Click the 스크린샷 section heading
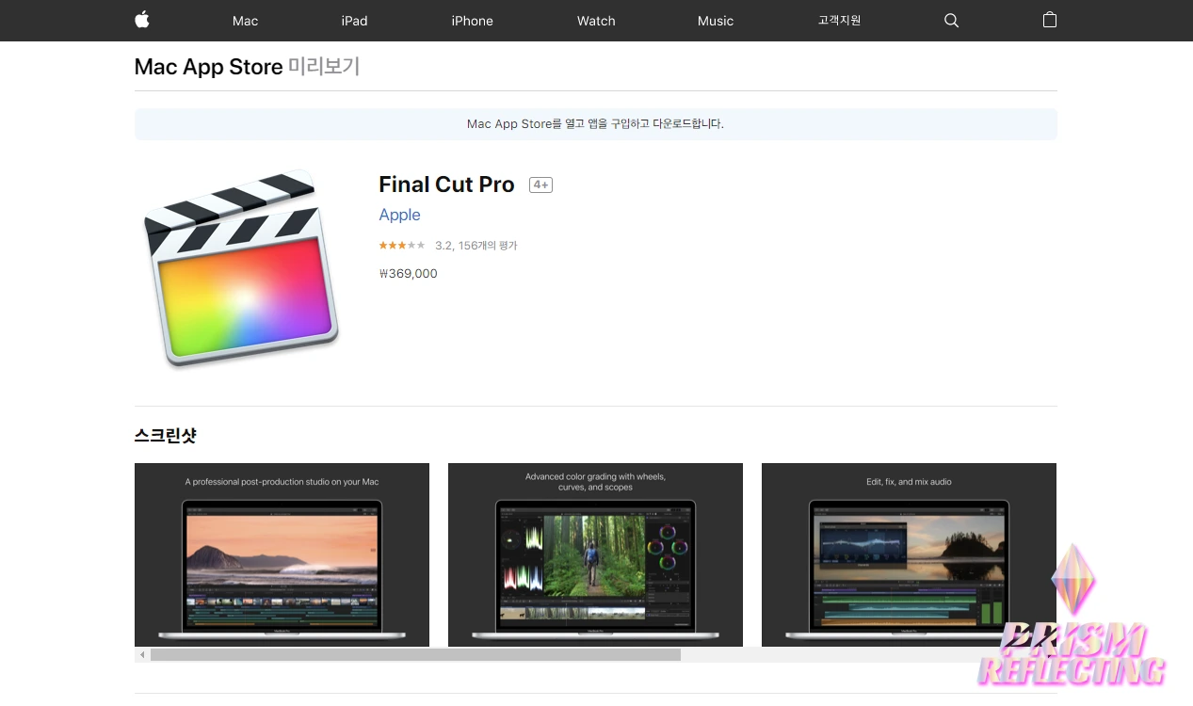Image resolution: width=1193 pixels, height=706 pixels. tap(166, 436)
